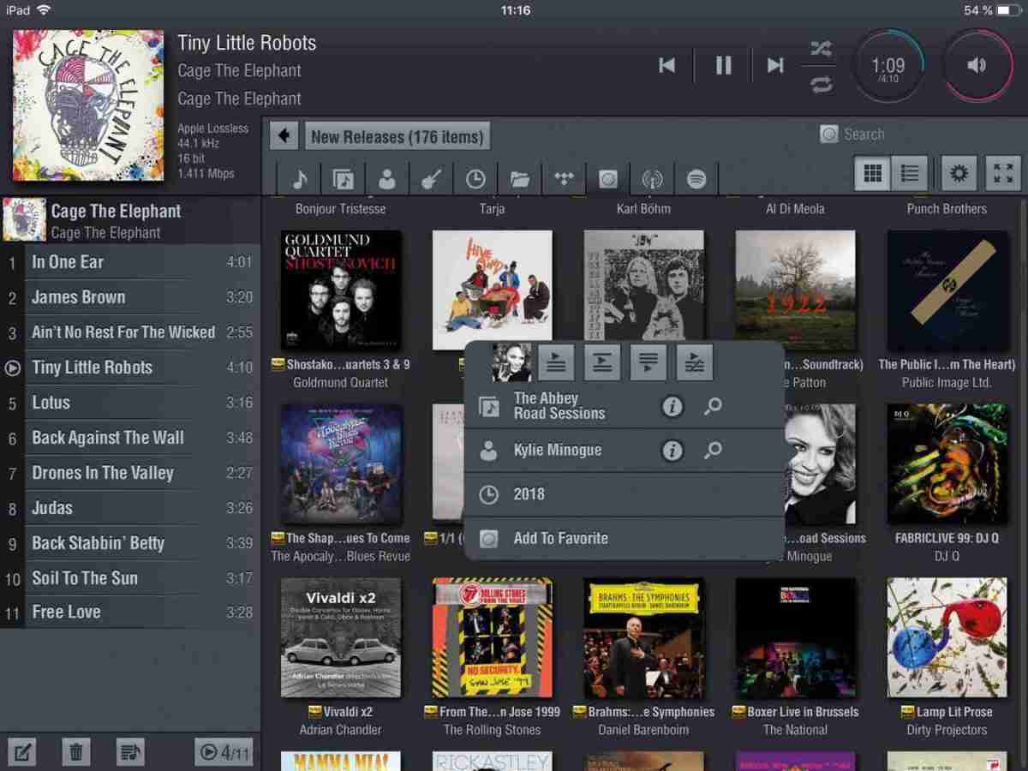Switch to grid view

coord(873,174)
